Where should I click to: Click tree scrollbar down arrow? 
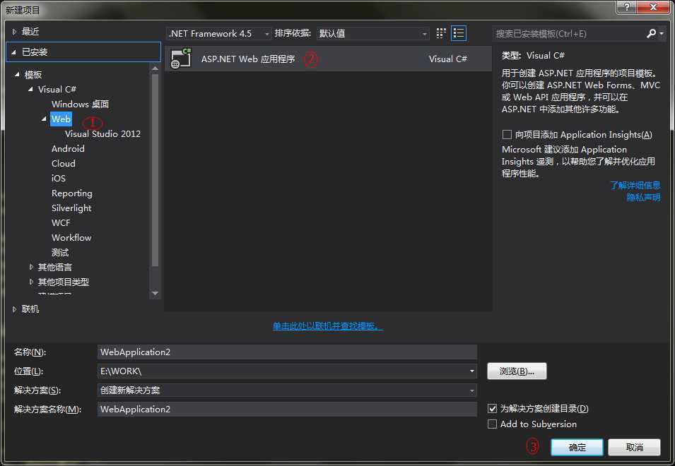155,293
